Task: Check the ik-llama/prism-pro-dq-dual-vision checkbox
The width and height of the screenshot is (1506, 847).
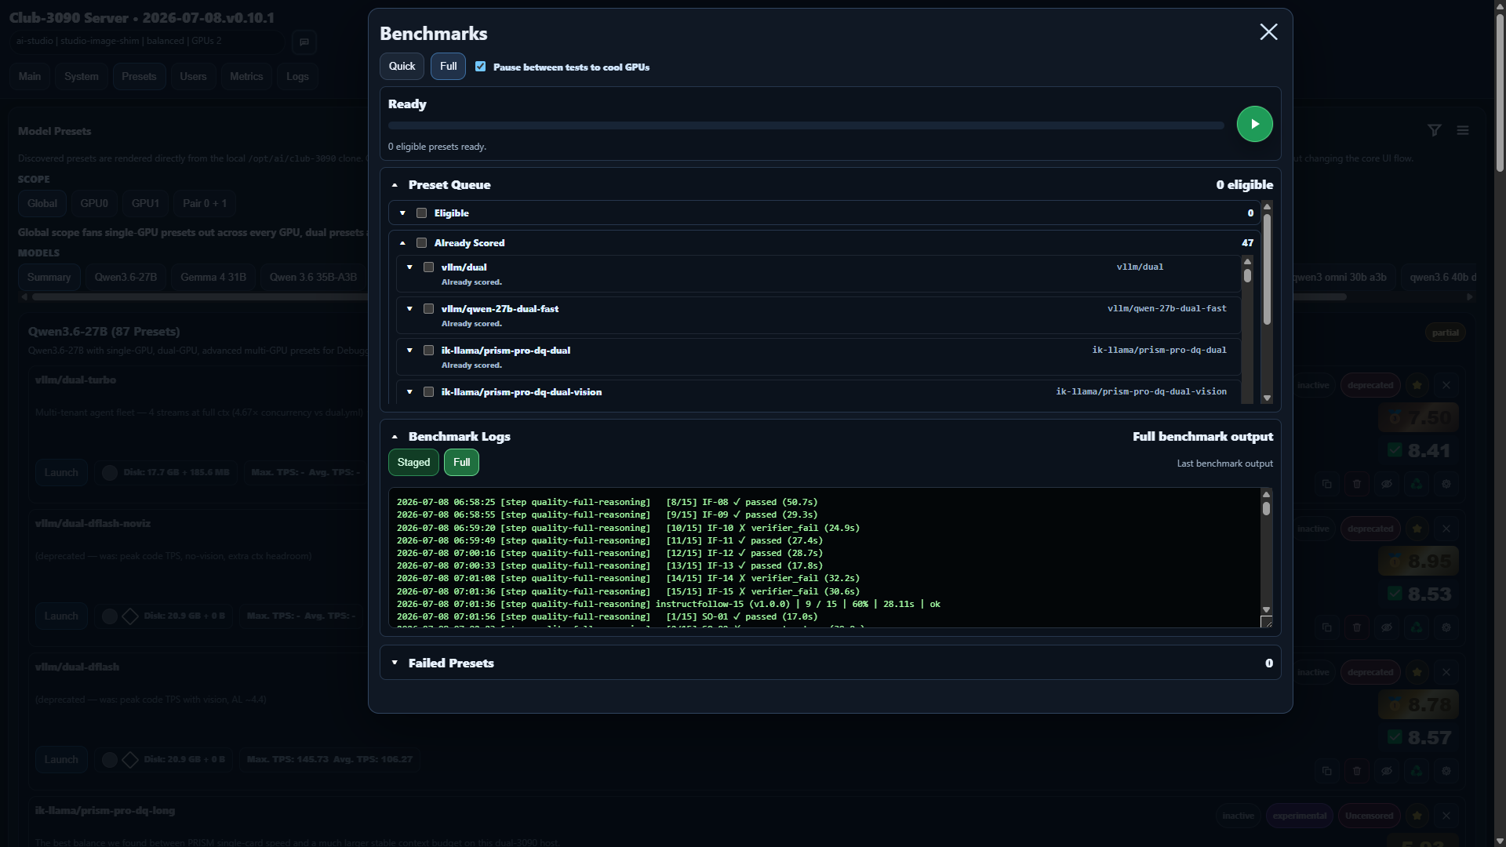Action: click(428, 392)
